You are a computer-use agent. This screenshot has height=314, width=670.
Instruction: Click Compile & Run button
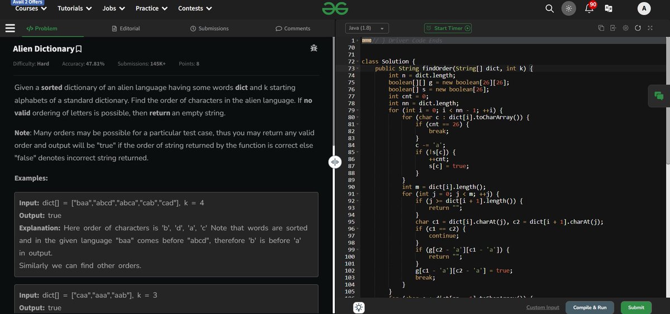click(x=590, y=307)
